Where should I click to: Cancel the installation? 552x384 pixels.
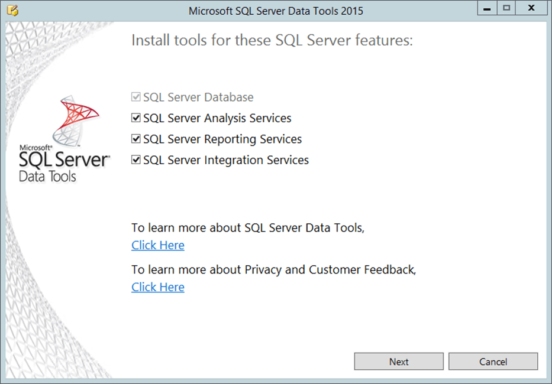click(x=493, y=361)
